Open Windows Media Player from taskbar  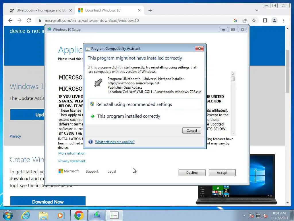61,215
